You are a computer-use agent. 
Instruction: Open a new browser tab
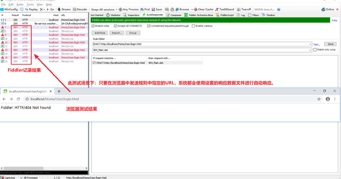59,91
